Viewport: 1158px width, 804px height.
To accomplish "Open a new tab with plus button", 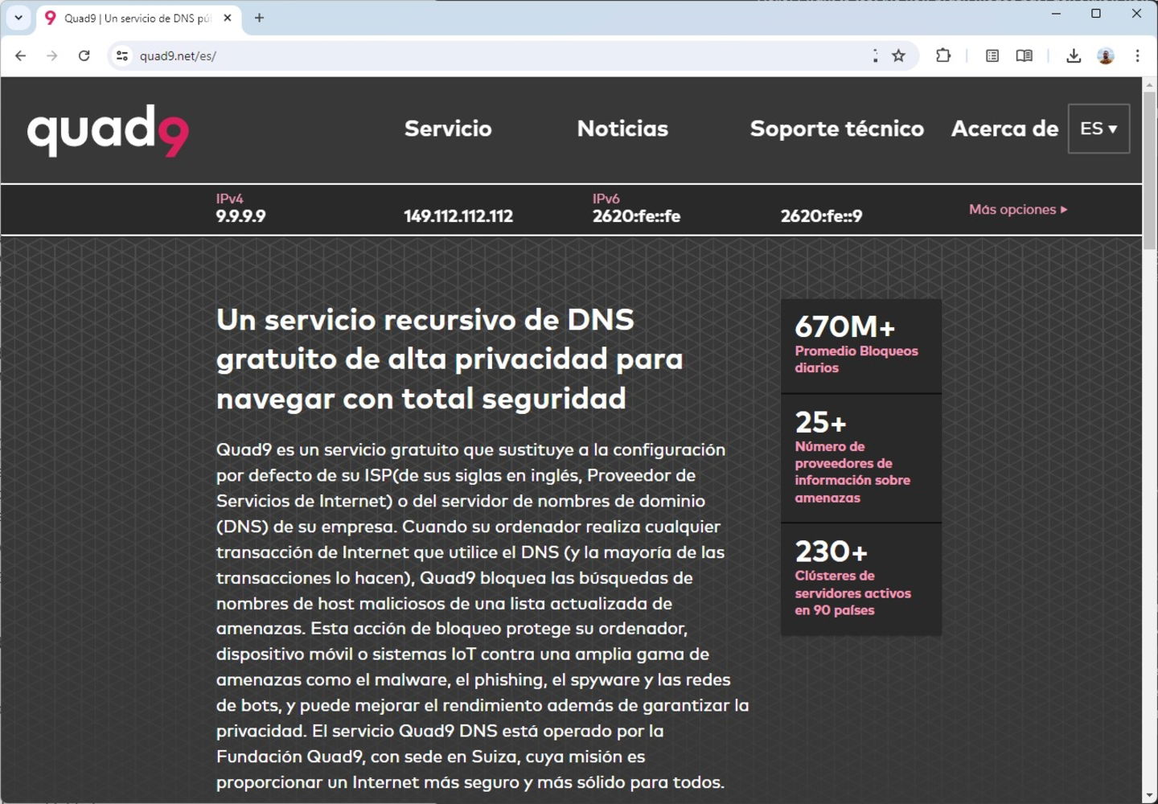I will (x=259, y=18).
